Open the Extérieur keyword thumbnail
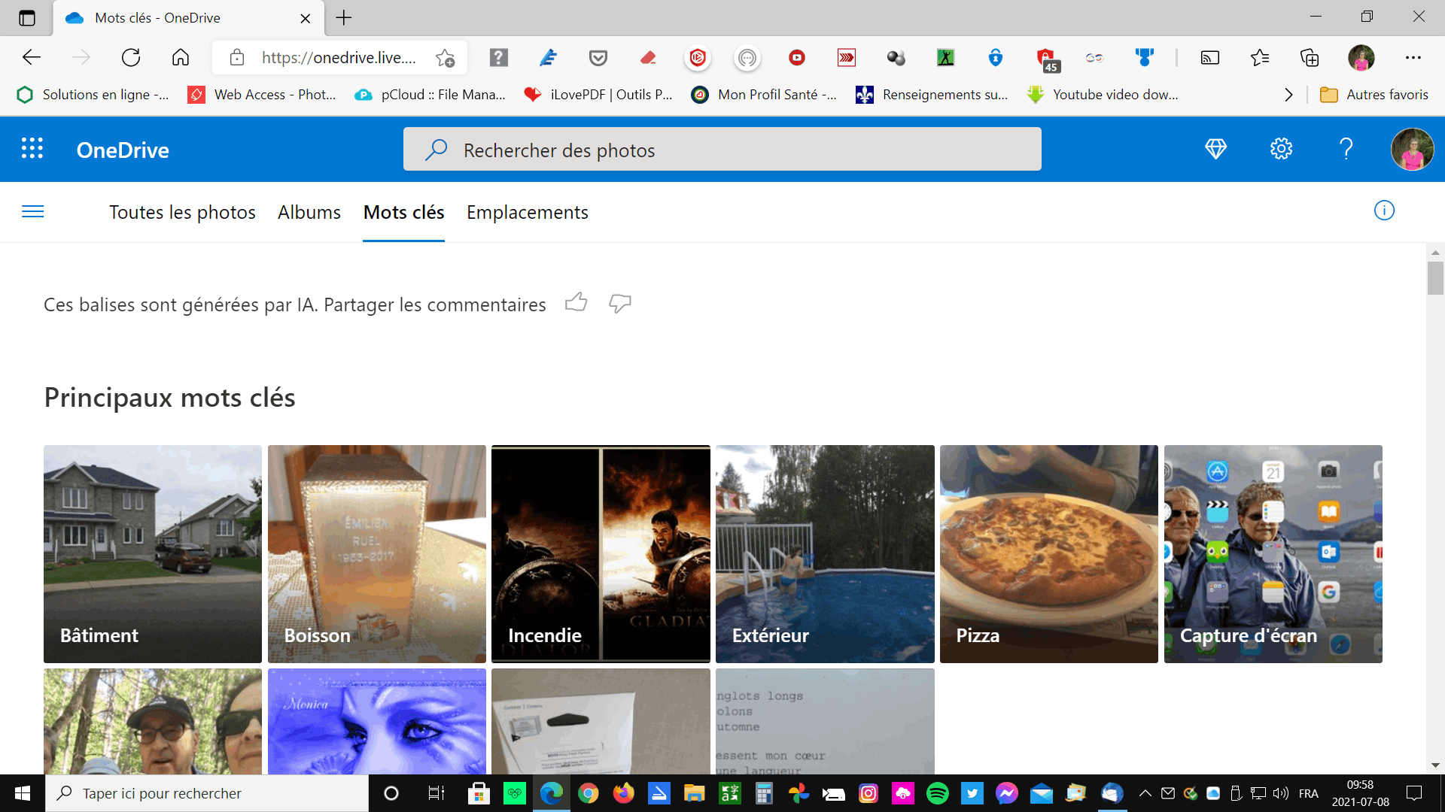 pyautogui.click(x=825, y=554)
